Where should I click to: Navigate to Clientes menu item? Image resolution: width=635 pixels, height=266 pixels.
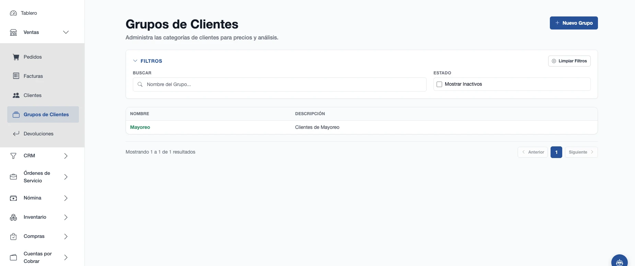coord(43,95)
